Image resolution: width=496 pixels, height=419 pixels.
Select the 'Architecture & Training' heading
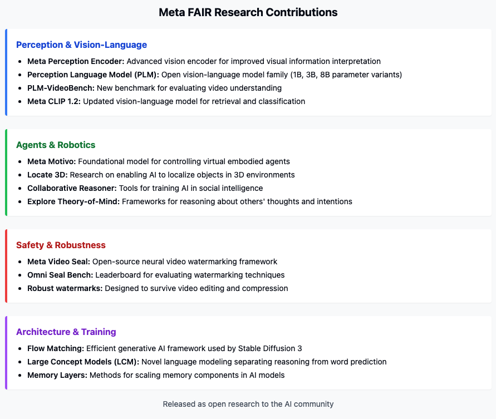coord(66,332)
